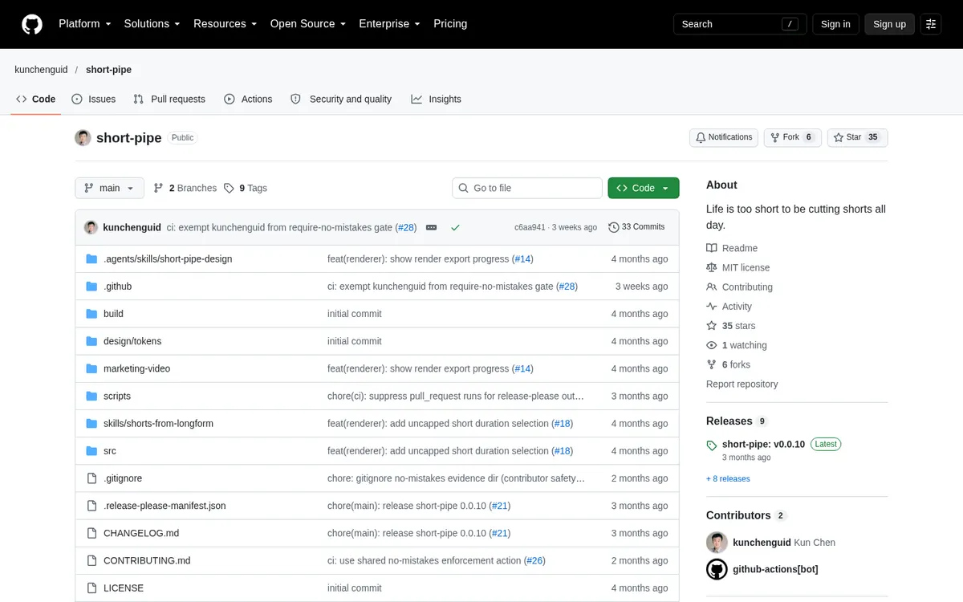Click the Notifications button
963x602 pixels.
[724, 137]
